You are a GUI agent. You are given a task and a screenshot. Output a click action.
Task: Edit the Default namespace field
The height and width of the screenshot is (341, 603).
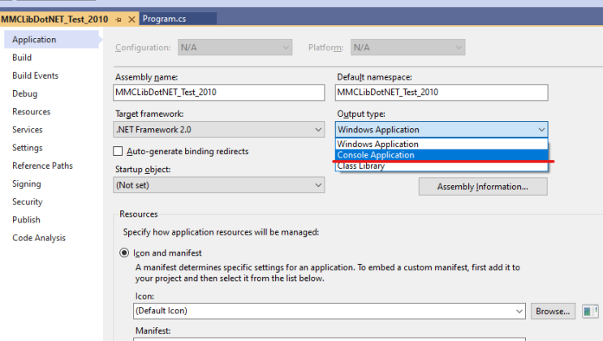coord(441,93)
